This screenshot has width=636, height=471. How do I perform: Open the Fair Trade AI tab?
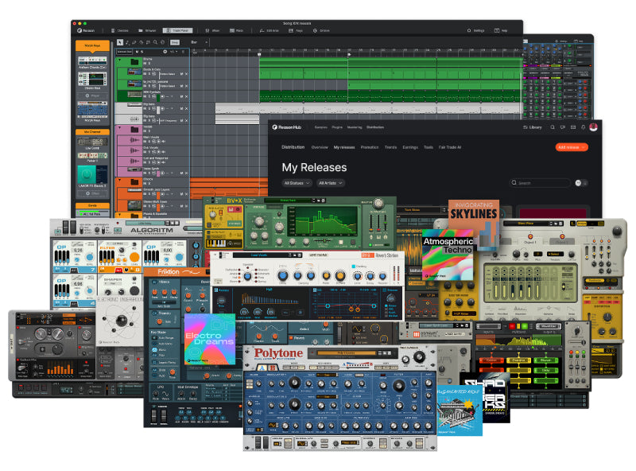coord(450,147)
